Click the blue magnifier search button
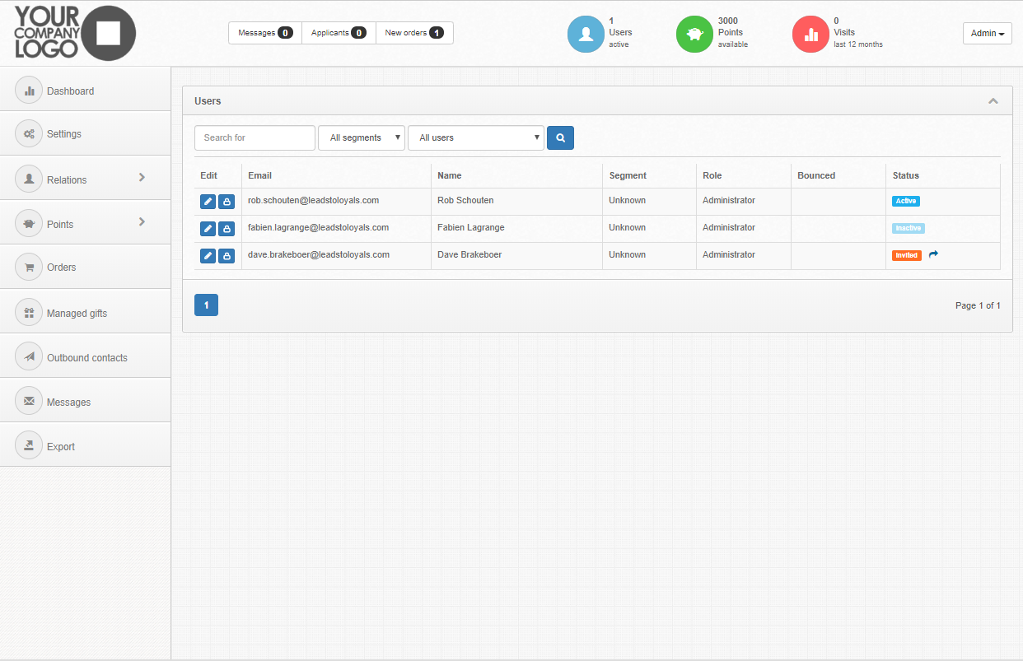The width and height of the screenshot is (1023, 661). pos(560,137)
